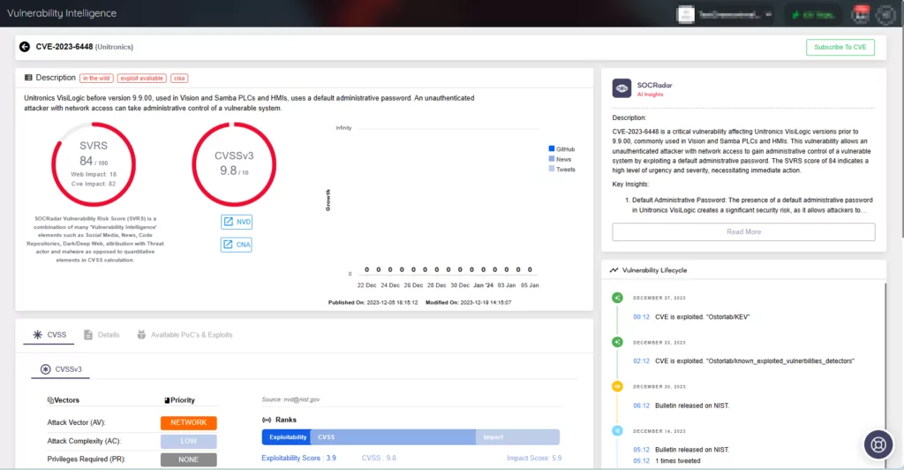904x470 pixels.
Task: Open the notifications icon with red badge
Action: pos(861,14)
